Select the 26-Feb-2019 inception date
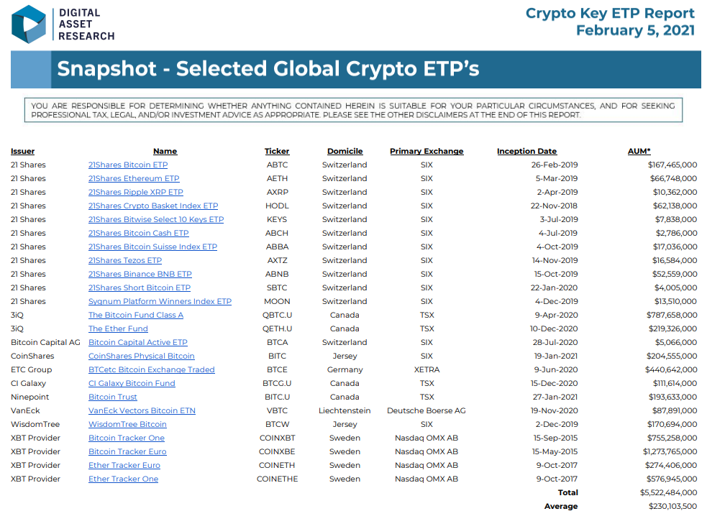Screen dimensions: 725x529 click(x=555, y=165)
